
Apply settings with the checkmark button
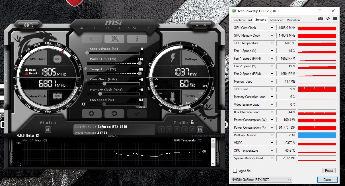[x=137, y=114]
